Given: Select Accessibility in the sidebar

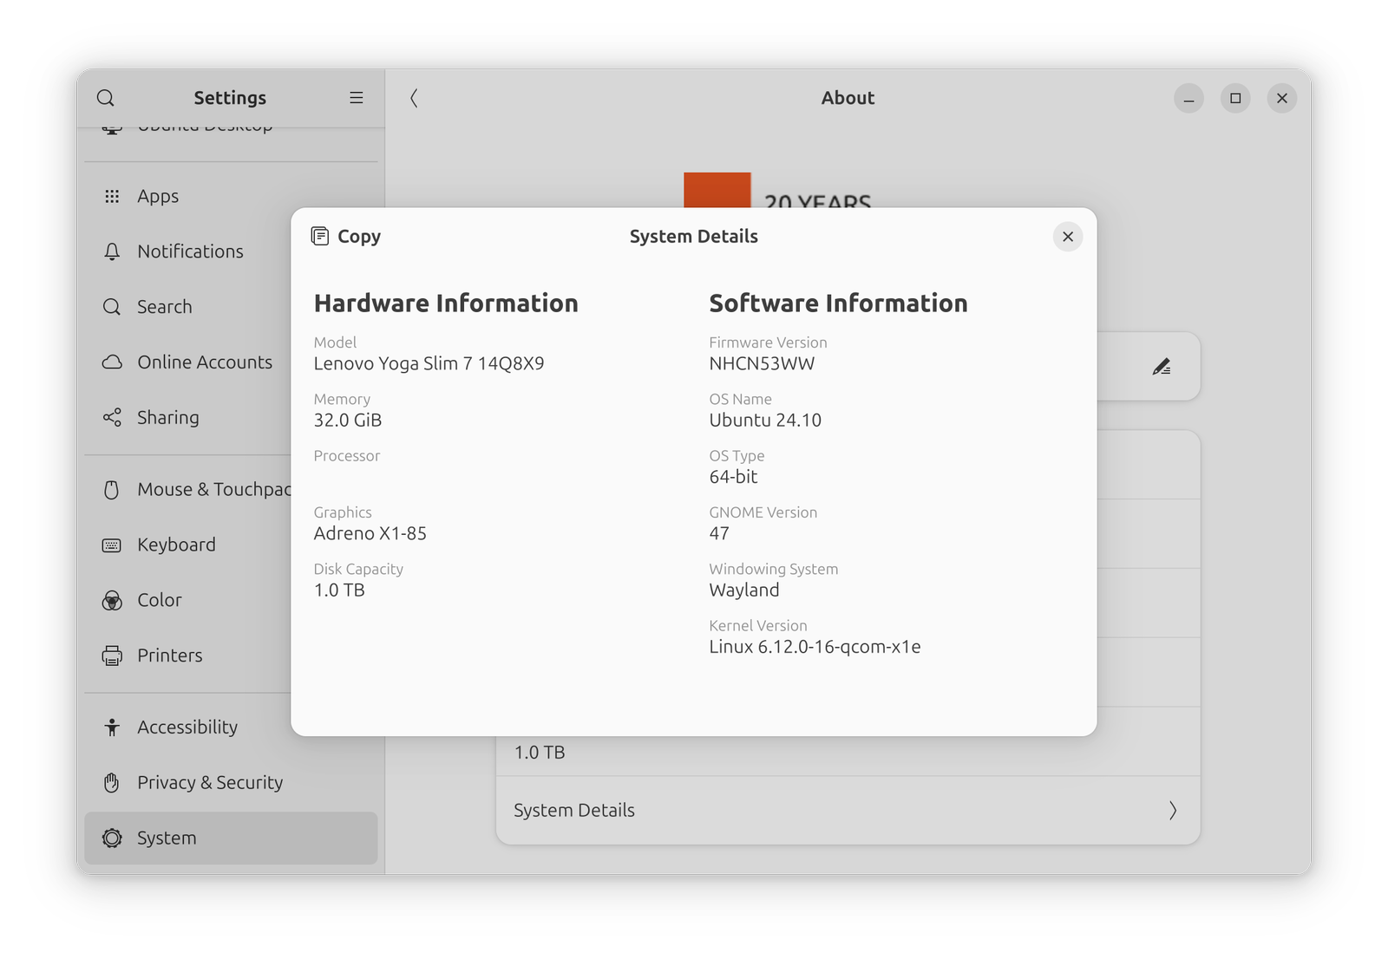Looking at the screenshot, I should click(187, 727).
